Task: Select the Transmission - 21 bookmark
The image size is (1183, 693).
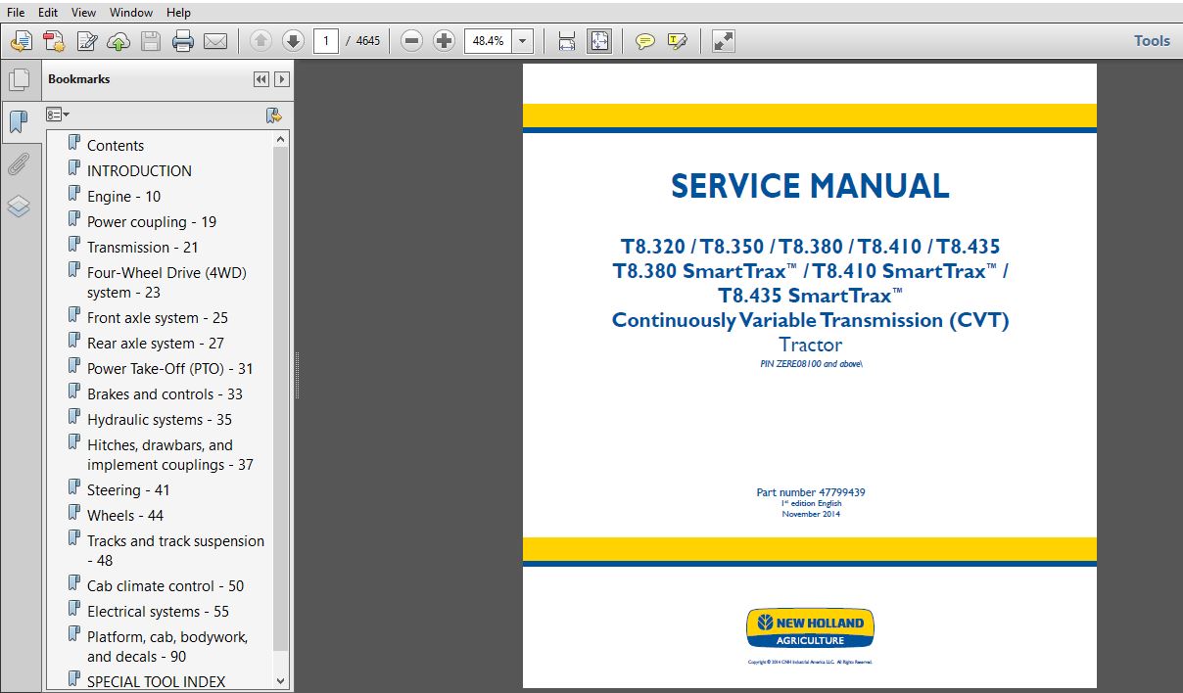Action: click(x=142, y=247)
